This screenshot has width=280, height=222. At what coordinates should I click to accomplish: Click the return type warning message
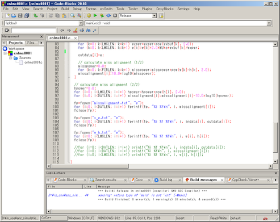click(x=143, y=195)
